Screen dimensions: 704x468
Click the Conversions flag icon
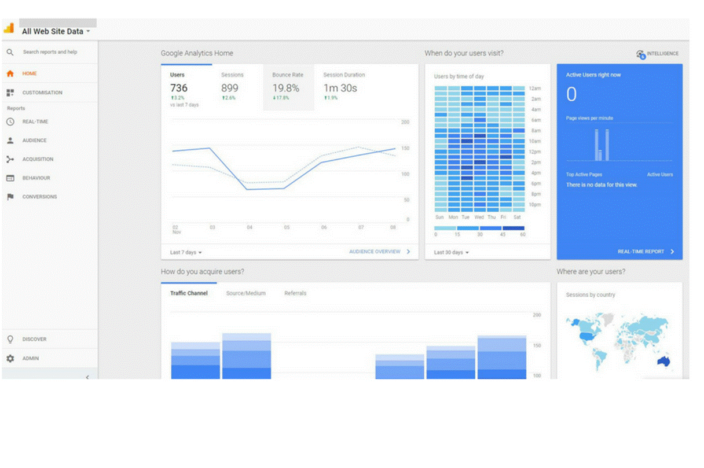[10, 197]
